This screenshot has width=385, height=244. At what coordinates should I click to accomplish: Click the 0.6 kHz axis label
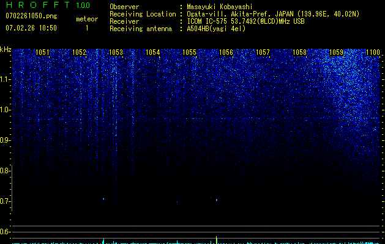(5, 232)
